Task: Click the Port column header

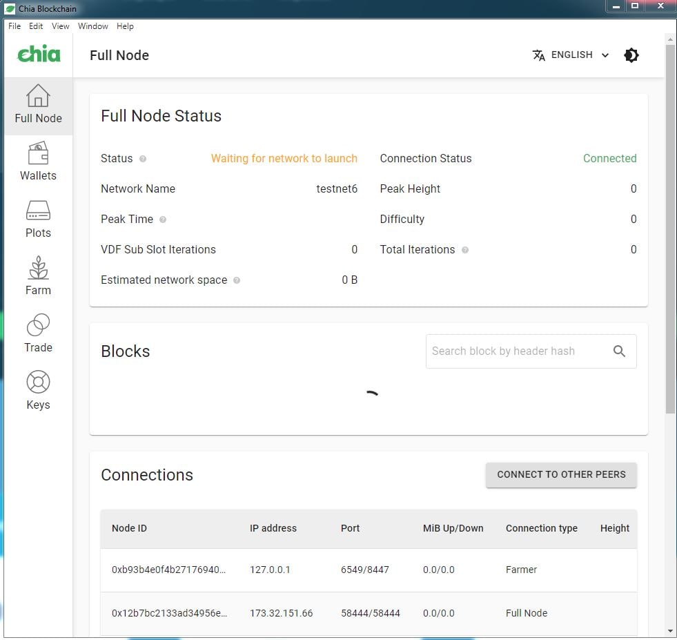Action: point(350,528)
